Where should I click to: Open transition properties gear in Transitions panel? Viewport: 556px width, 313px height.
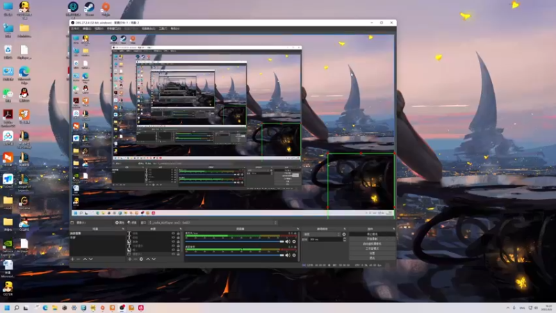point(344,234)
